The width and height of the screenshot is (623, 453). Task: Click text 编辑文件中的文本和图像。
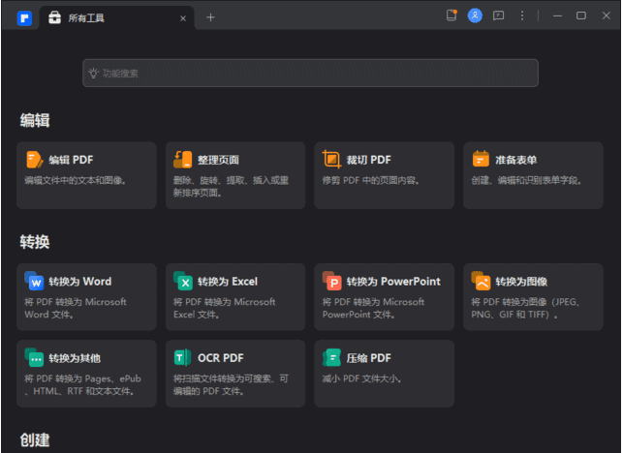pos(76,181)
